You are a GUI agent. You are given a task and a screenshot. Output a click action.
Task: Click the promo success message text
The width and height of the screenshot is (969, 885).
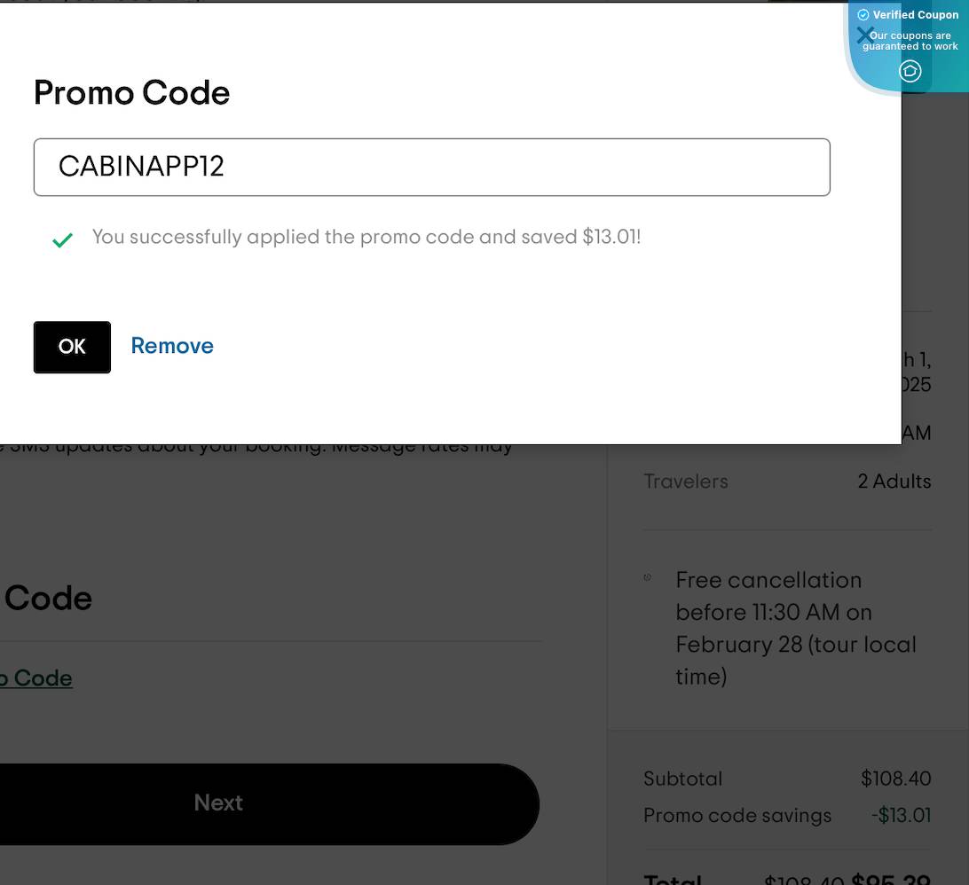pyautogui.click(x=366, y=237)
